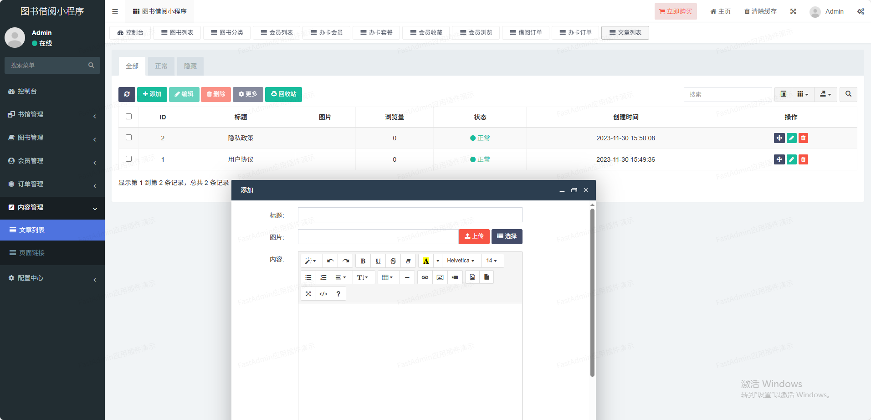Screen dimensions: 871x420
Task: Click the Bold icon in editor toolbar
Action: (363, 261)
